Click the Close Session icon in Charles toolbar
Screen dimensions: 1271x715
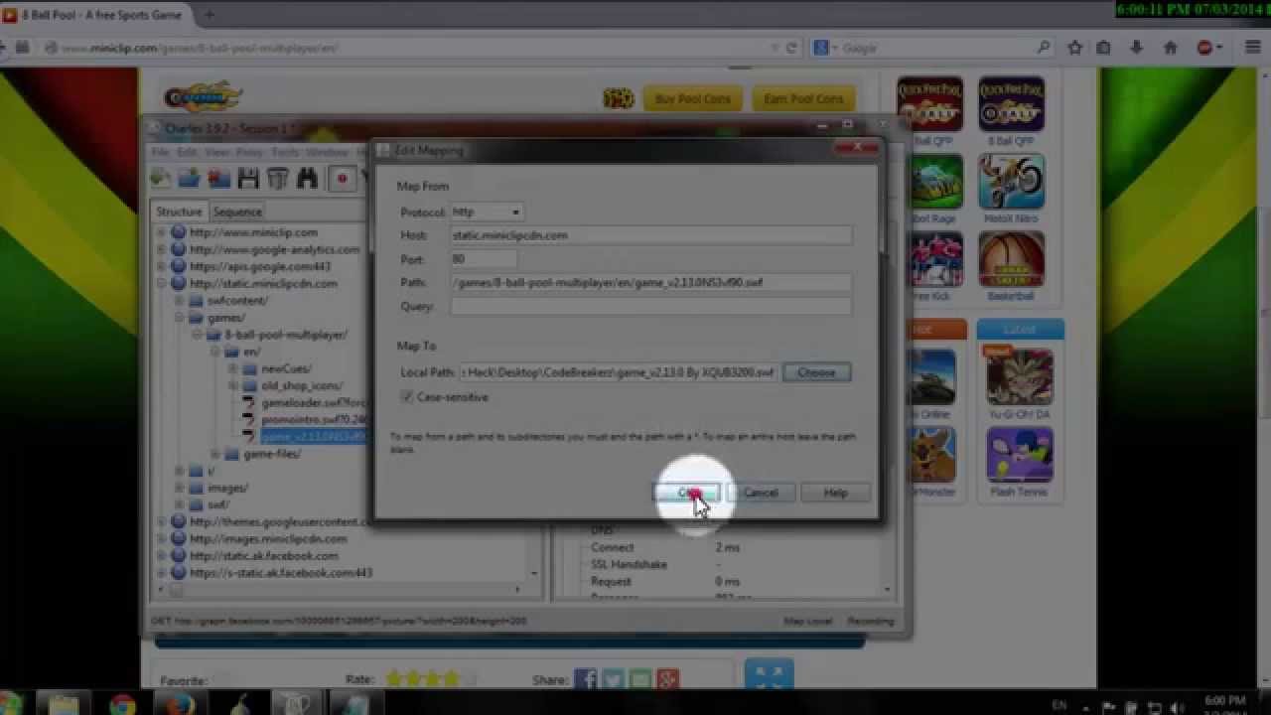[x=219, y=179]
